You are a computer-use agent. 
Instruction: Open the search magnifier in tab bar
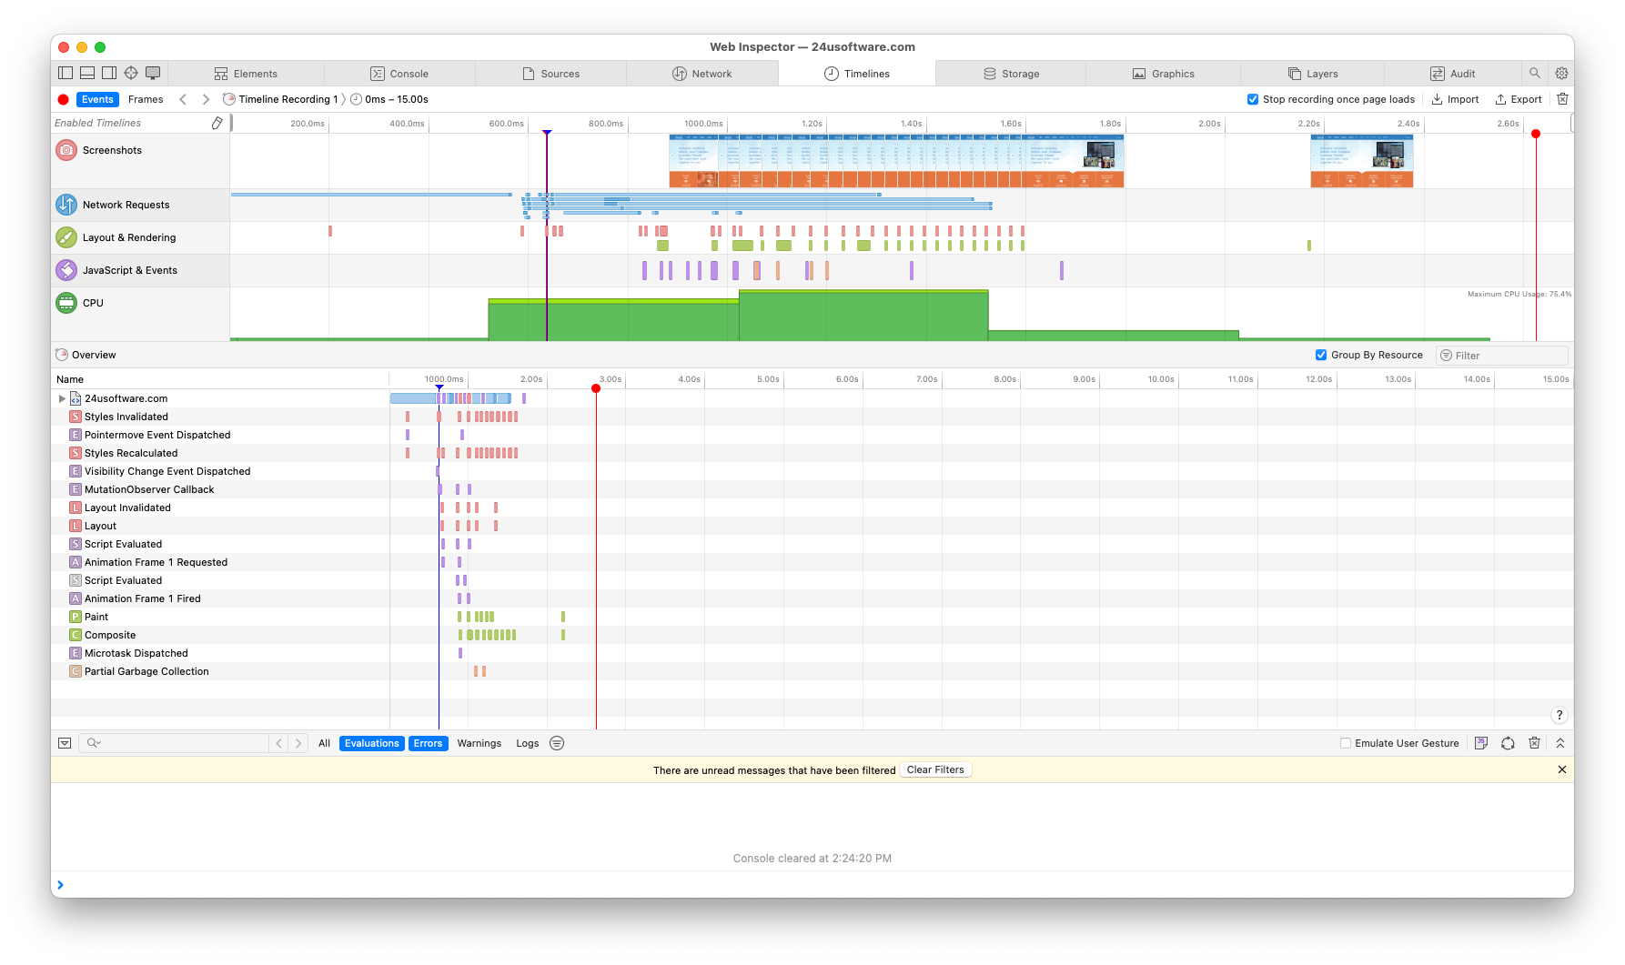pos(1535,74)
